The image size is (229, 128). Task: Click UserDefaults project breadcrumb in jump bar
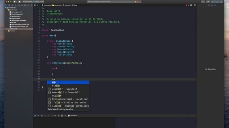46,5
